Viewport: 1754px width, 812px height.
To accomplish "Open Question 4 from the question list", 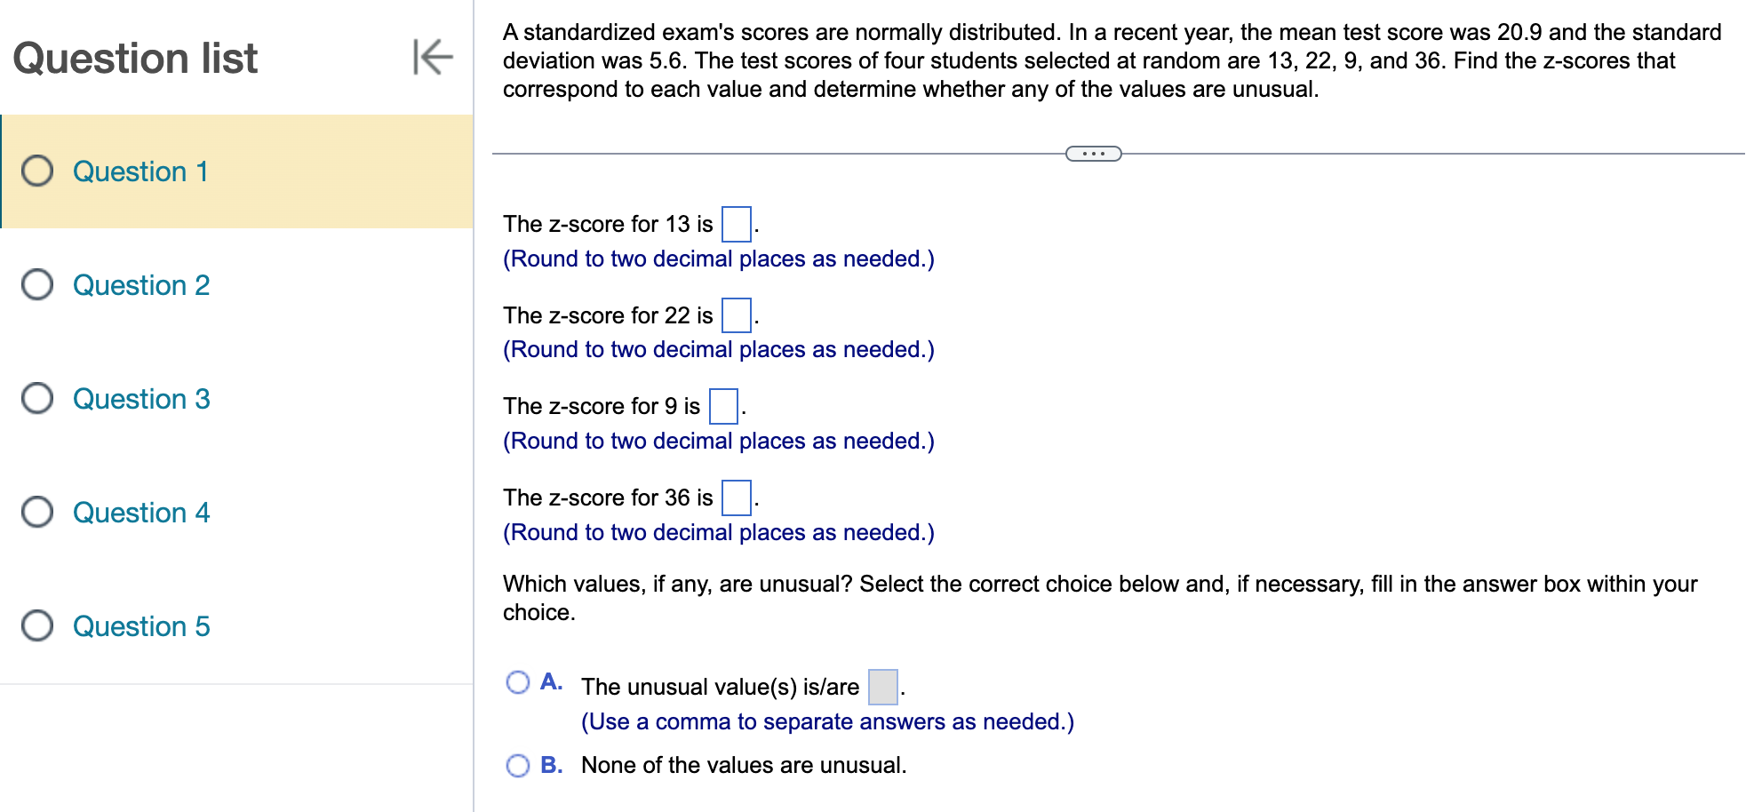I will (x=140, y=513).
